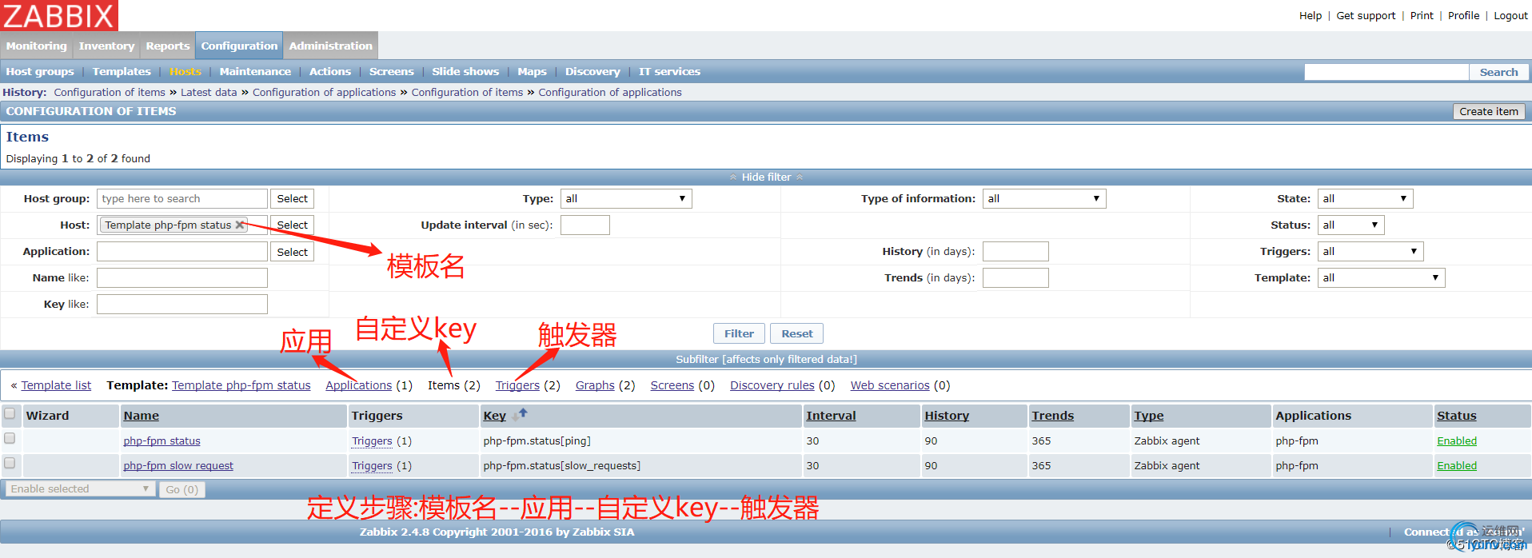The width and height of the screenshot is (1532, 558).
Task: Open the Discovery rules (0) link
Action: [772, 385]
